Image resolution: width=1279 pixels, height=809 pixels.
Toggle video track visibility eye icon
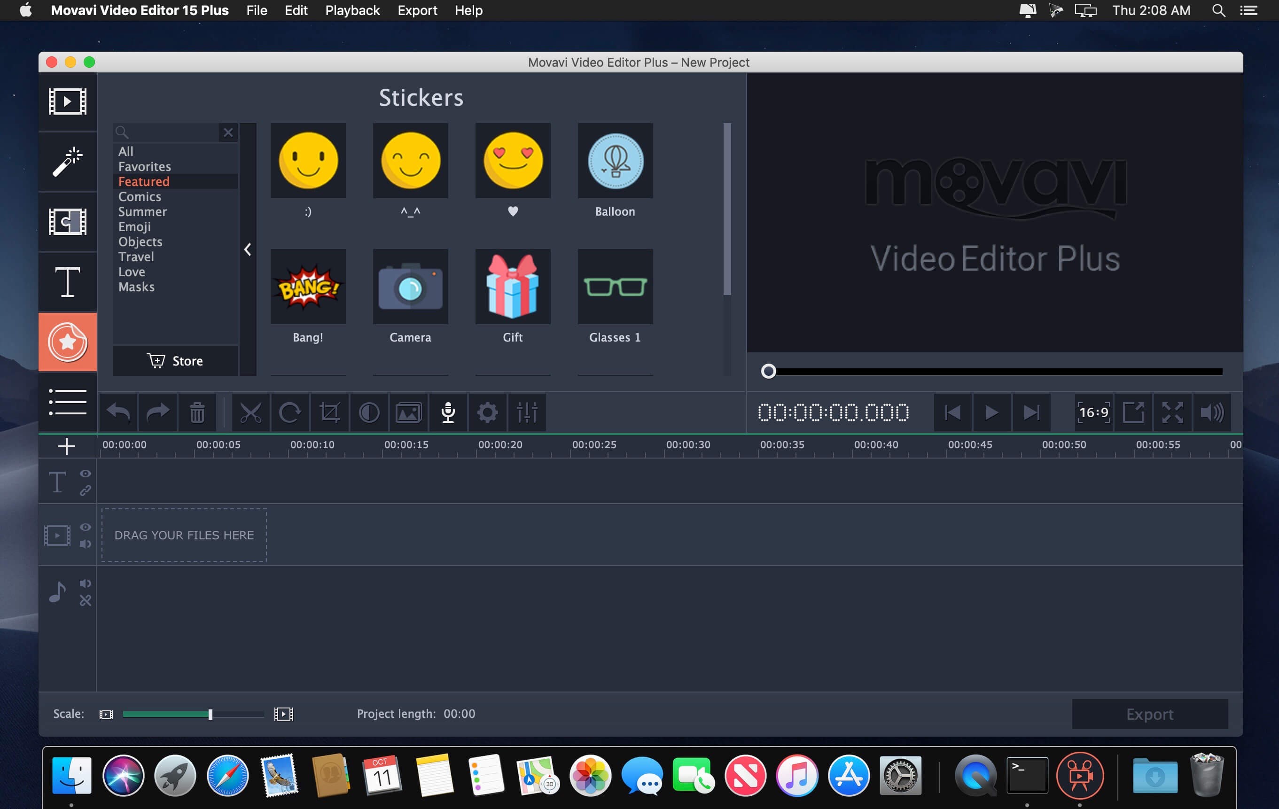coord(86,528)
